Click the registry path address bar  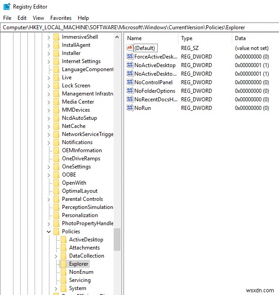point(140,27)
